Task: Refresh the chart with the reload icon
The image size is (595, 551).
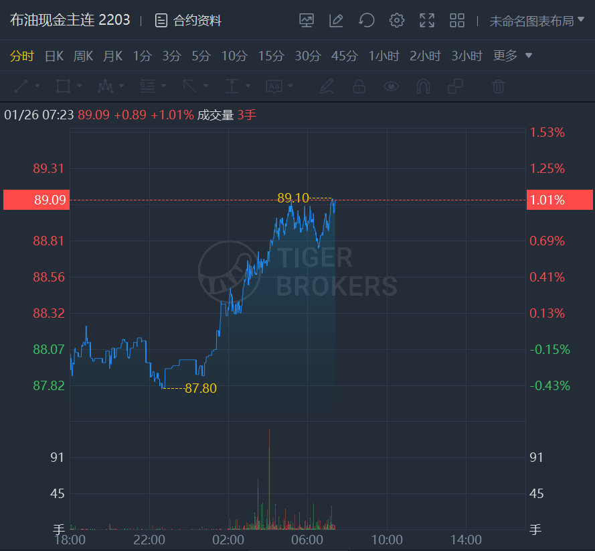Action: tap(367, 21)
